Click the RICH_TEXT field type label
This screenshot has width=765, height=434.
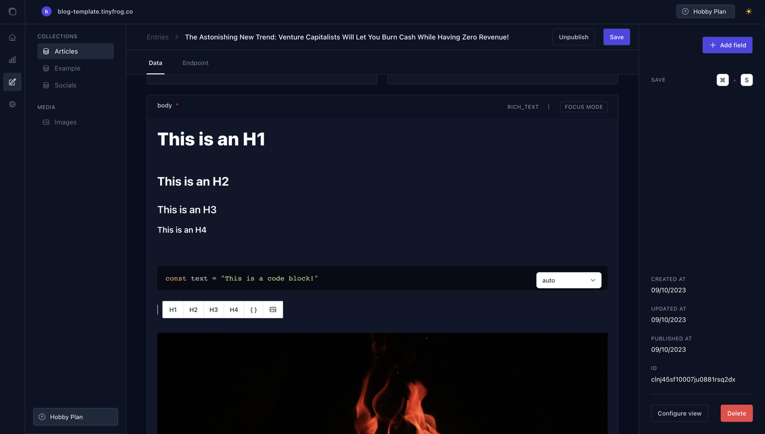pos(523,107)
